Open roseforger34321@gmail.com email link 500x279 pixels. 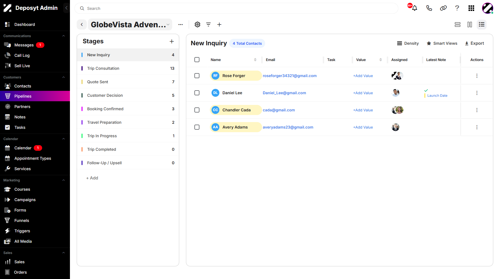point(290,76)
